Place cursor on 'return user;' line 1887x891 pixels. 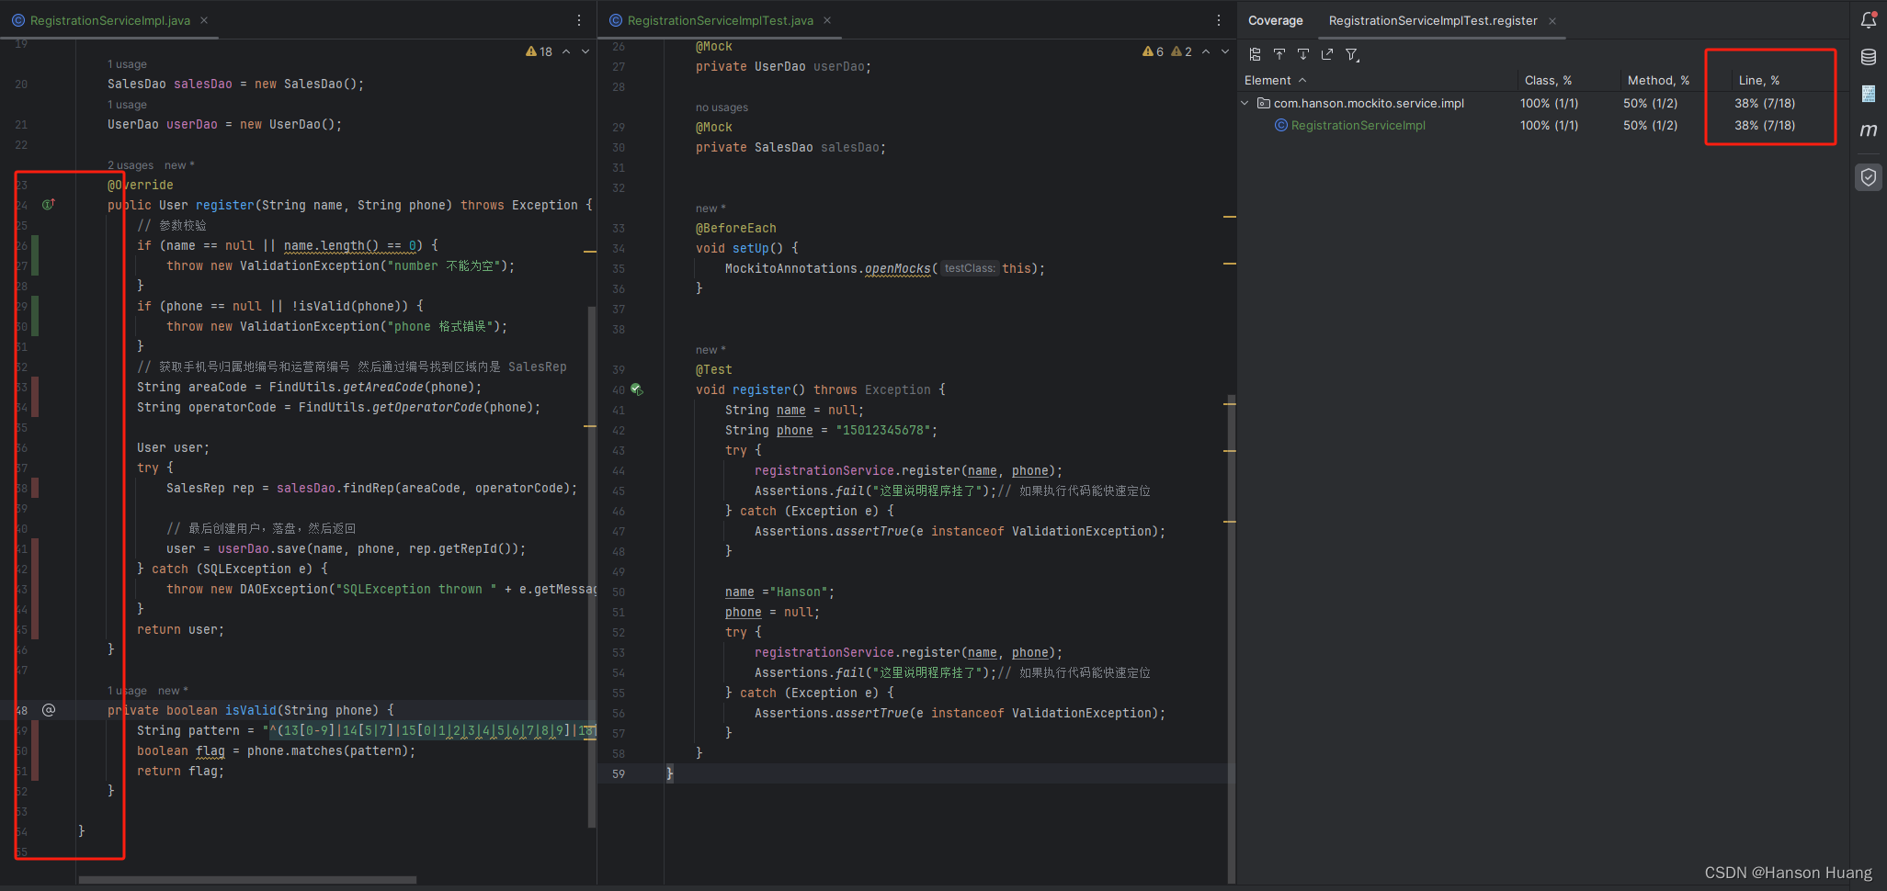(x=180, y=629)
